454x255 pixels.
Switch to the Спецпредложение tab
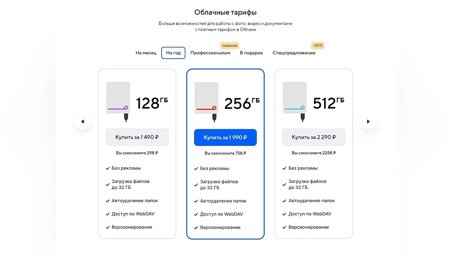click(x=294, y=53)
